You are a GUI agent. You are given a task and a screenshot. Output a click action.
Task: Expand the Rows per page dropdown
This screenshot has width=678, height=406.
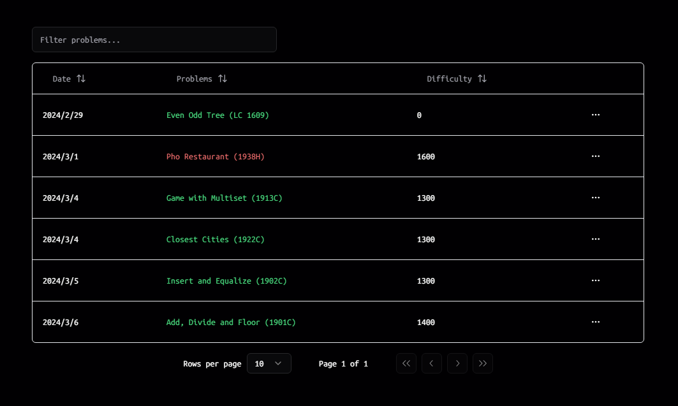tap(269, 363)
